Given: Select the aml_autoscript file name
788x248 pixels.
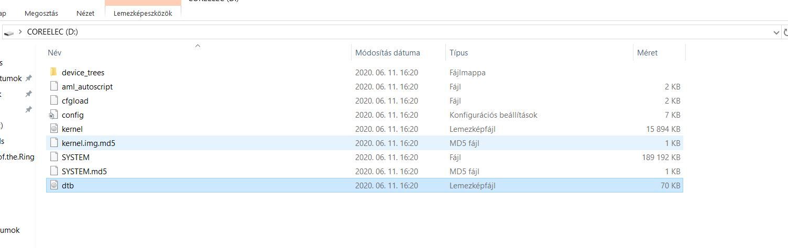Looking at the screenshot, I should coord(87,87).
